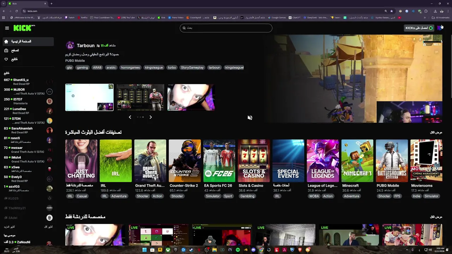Click Tarboun streamer avatar
Screen dimensions: 452x254
point(70,46)
